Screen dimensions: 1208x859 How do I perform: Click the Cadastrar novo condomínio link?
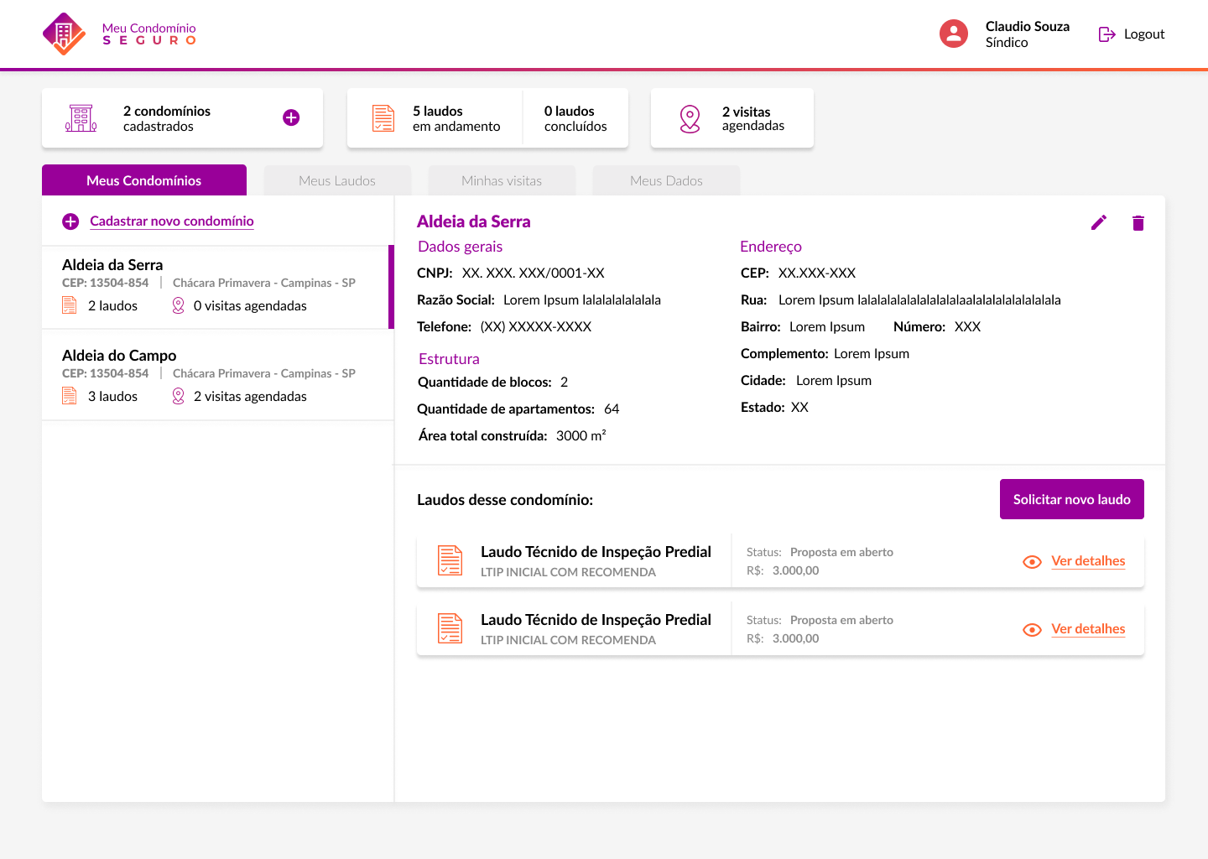point(171,221)
